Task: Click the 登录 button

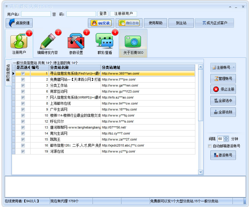Action: pos(103,13)
